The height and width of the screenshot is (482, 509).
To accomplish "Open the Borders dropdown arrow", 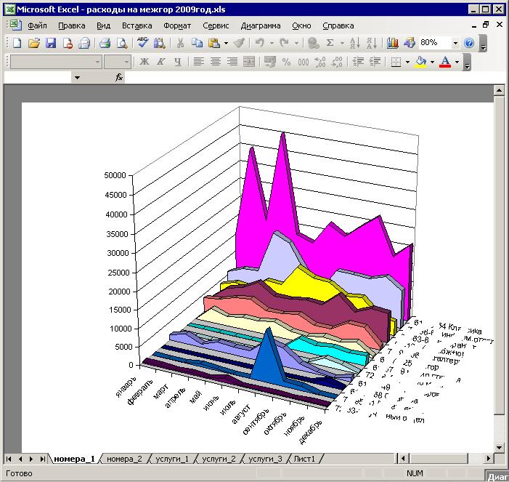I will pyautogui.click(x=408, y=62).
